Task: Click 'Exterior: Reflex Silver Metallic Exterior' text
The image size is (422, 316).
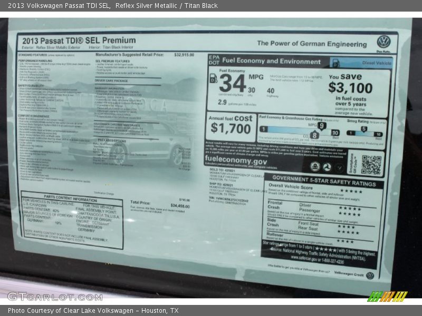Action: (x=51, y=47)
